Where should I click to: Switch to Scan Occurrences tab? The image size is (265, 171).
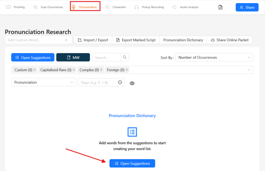tap(48, 7)
